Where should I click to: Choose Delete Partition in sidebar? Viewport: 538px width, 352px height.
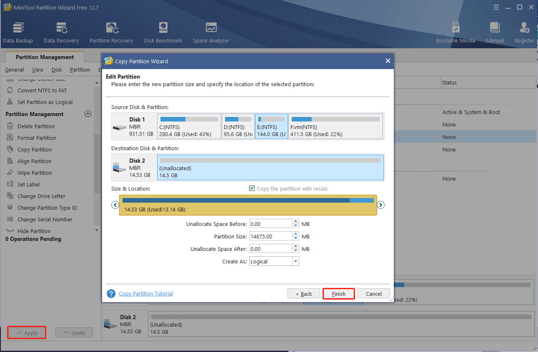point(36,126)
